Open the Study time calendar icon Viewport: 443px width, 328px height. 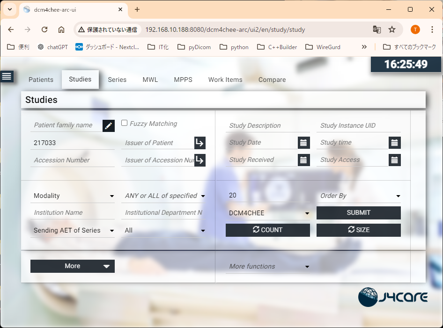(394, 143)
